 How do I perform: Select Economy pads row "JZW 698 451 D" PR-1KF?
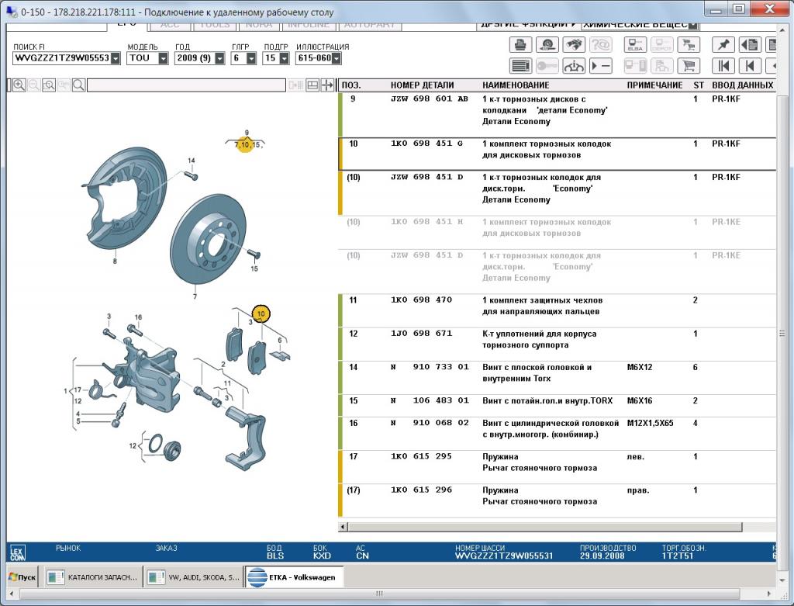pos(557,193)
